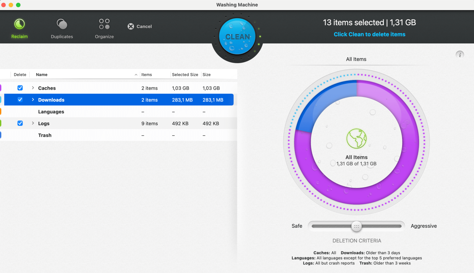The width and height of the screenshot is (474, 273).
Task: Expand the Downloads item list
Action: (x=32, y=100)
